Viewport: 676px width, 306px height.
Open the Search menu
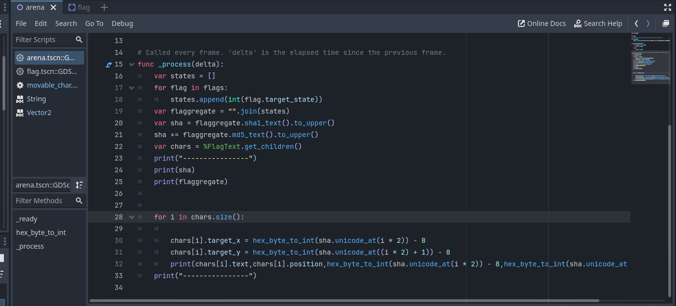(66, 24)
